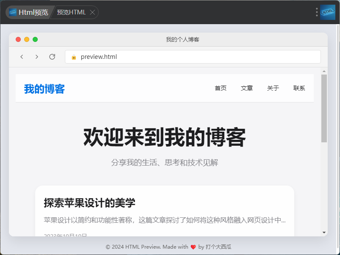Switch to the 预览HTML tab
Screen dimensions: 340x255
click(71, 12)
